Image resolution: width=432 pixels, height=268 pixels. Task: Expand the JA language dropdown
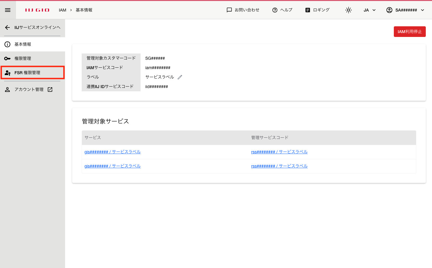click(x=370, y=10)
